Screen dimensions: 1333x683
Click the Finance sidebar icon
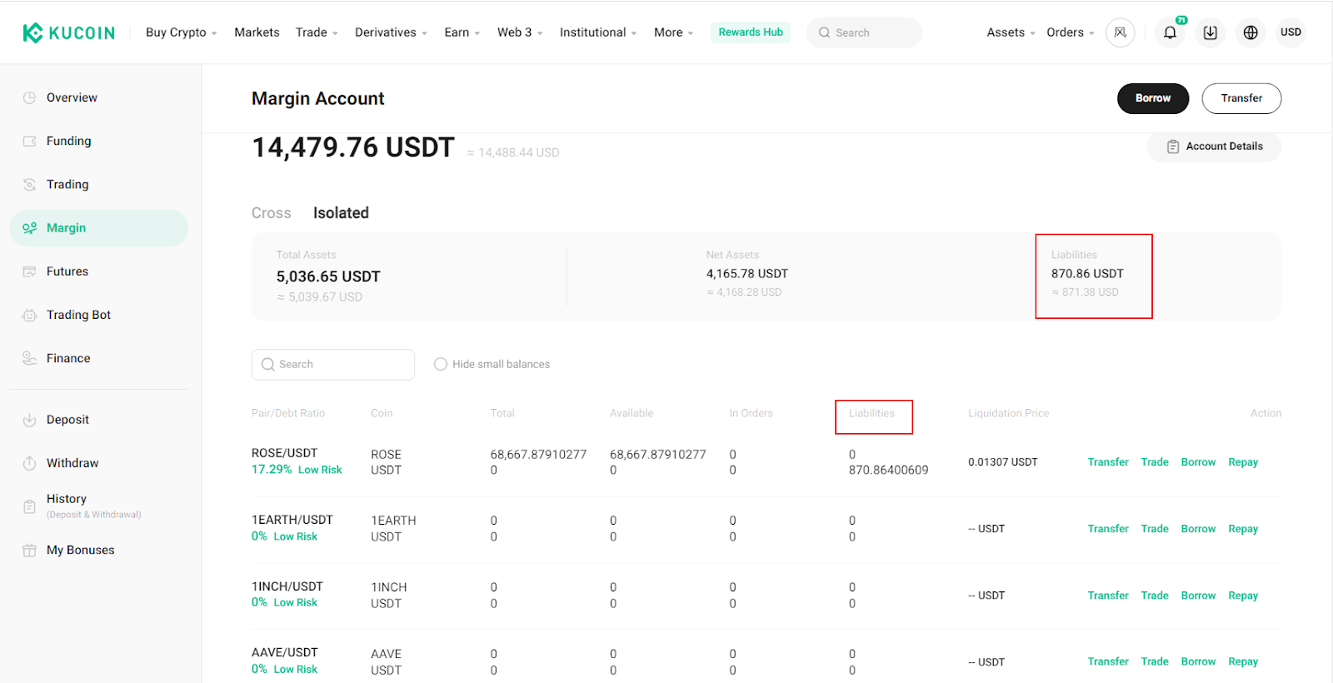pos(30,358)
